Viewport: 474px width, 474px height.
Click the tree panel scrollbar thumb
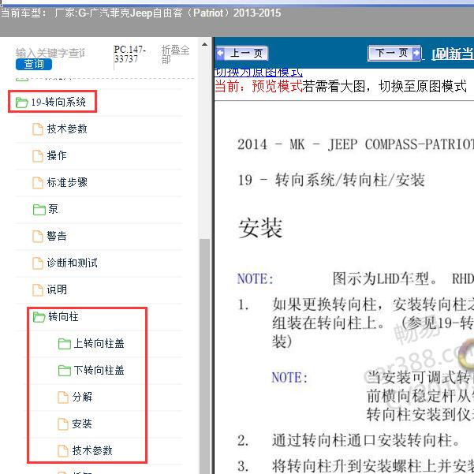pos(204,356)
